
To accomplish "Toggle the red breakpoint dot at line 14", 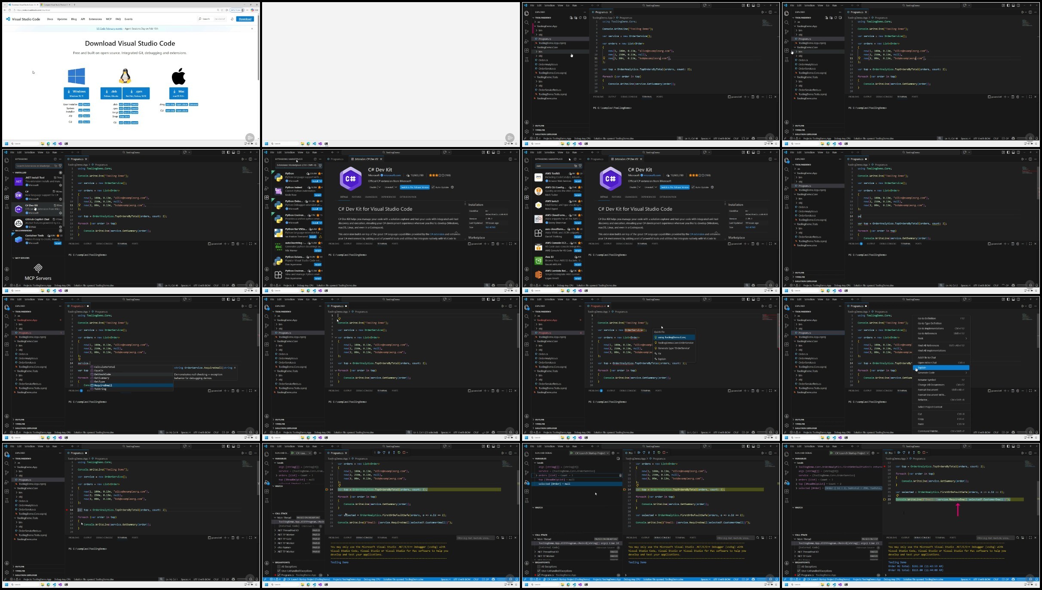I will 67,510.
